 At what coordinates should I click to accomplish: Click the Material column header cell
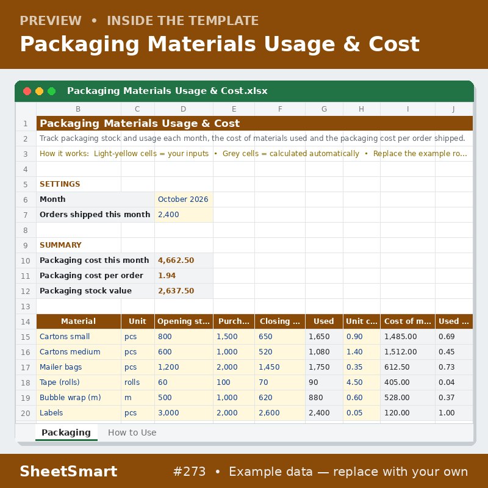[79, 321]
